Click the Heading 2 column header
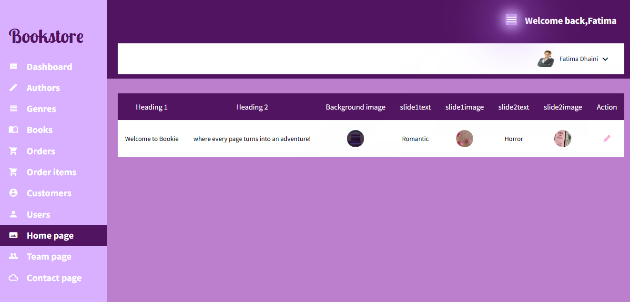This screenshot has height=302, width=630. [x=252, y=107]
